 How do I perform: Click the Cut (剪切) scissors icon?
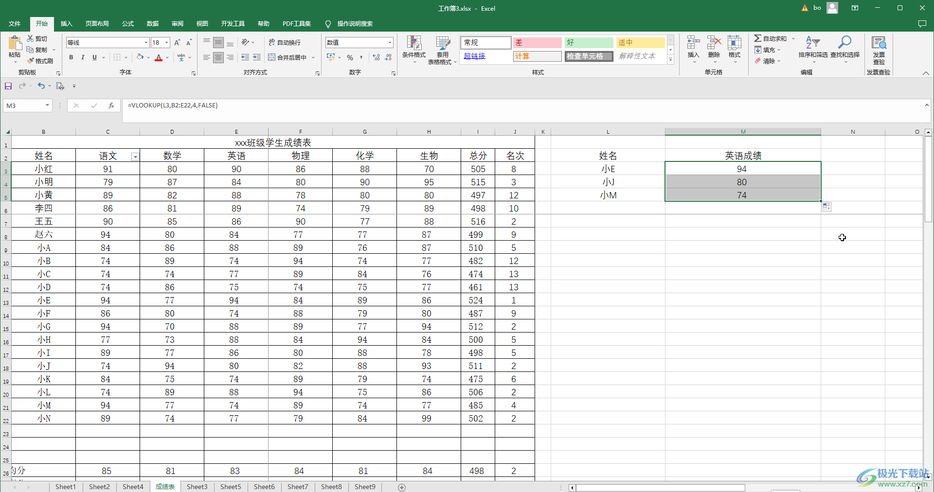(30, 38)
